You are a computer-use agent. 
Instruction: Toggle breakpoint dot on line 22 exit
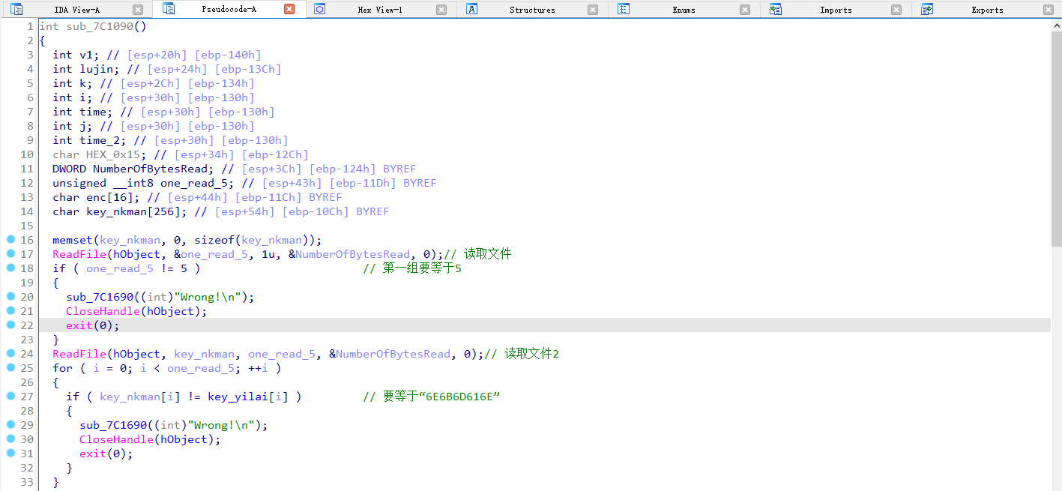[10, 325]
